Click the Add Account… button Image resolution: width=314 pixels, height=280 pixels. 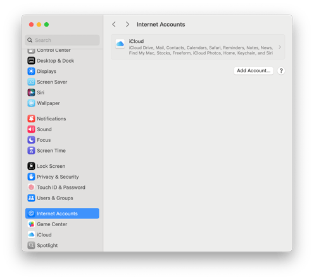[x=253, y=71]
